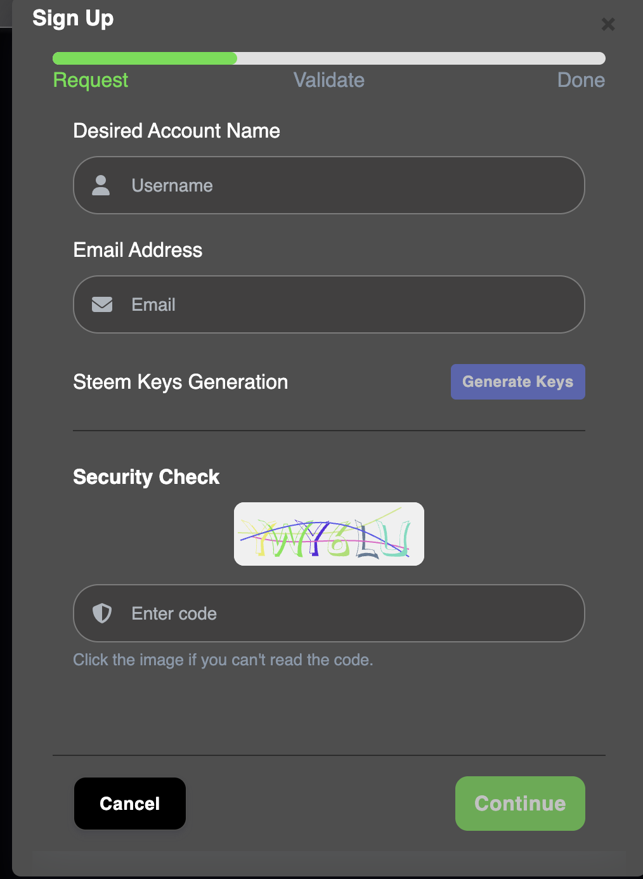The height and width of the screenshot is (879, 643).
Task: Select the Done step label
Action: click(x=580, y=80)
